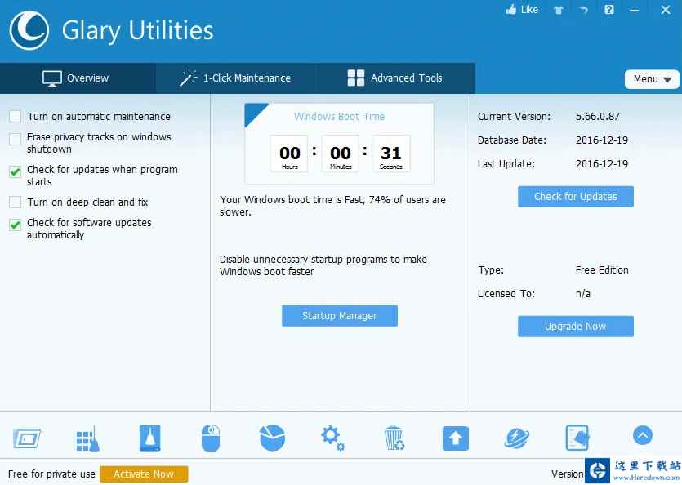Uncheck Check for updates when program starts
Image resolution: width=682 pixels, height=485 pixels.
point(16,171)
